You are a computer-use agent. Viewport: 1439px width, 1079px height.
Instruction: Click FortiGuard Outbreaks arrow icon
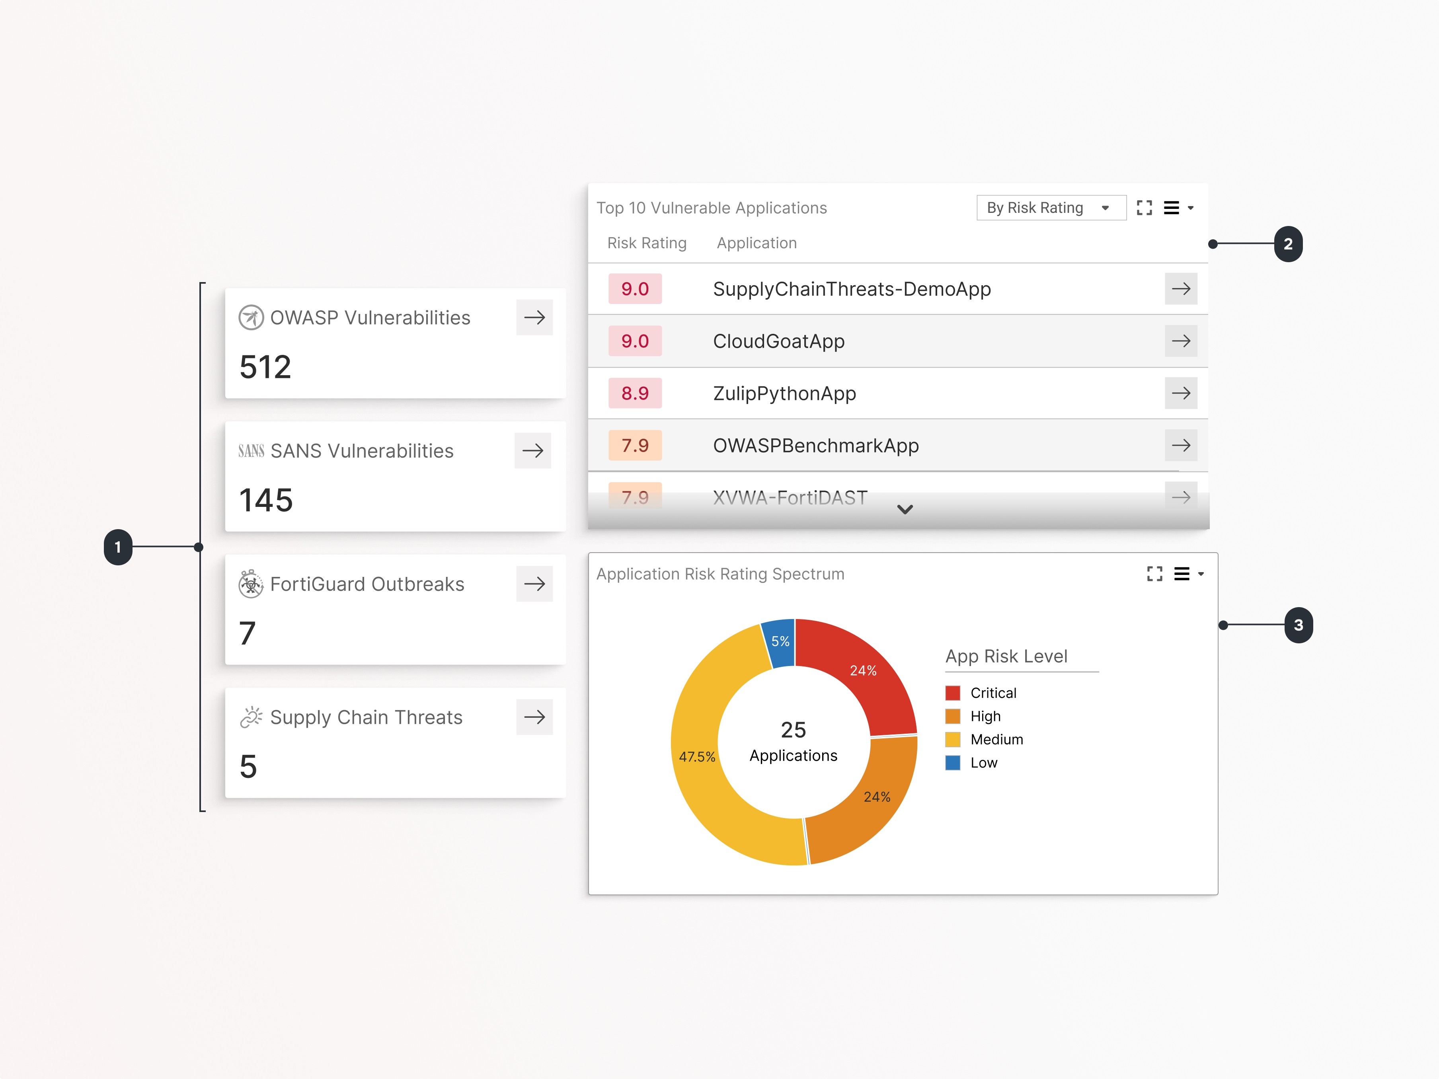tap(534, 583)
